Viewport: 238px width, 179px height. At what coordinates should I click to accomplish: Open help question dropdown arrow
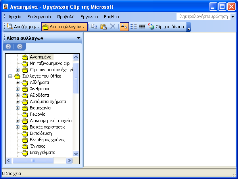pyautogui.click(x=232, y=17)
